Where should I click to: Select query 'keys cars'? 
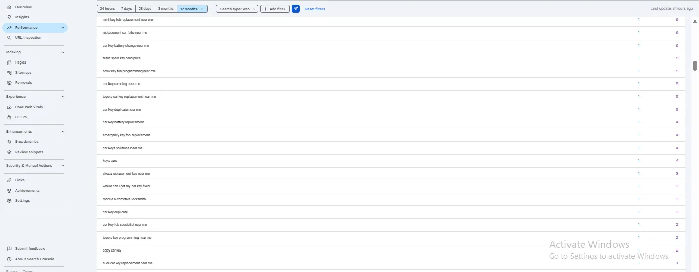pos(110,161)
